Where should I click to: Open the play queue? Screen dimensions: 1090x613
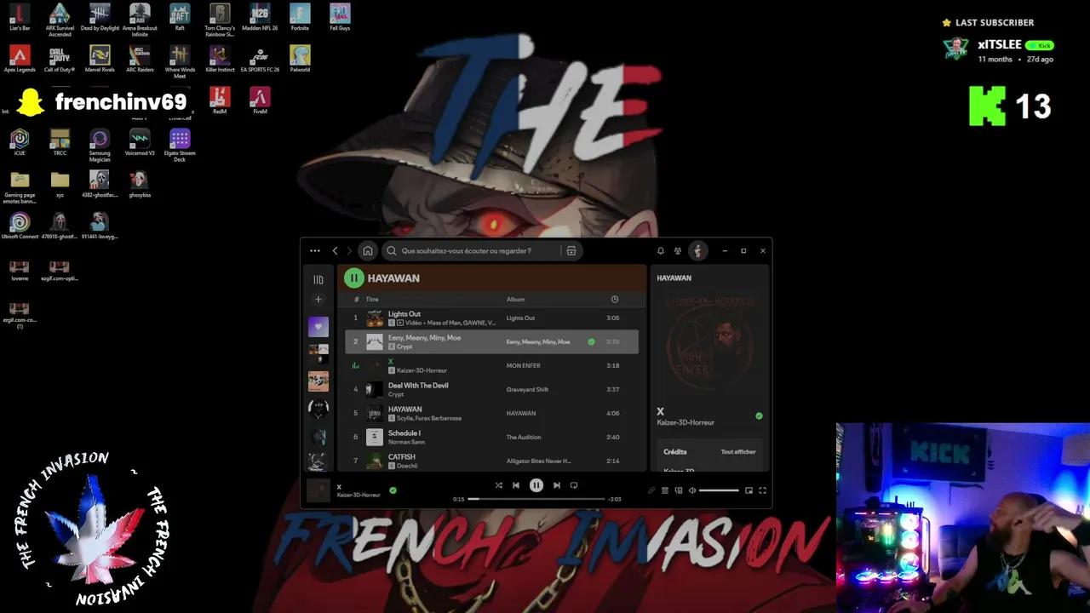[665, 490]
